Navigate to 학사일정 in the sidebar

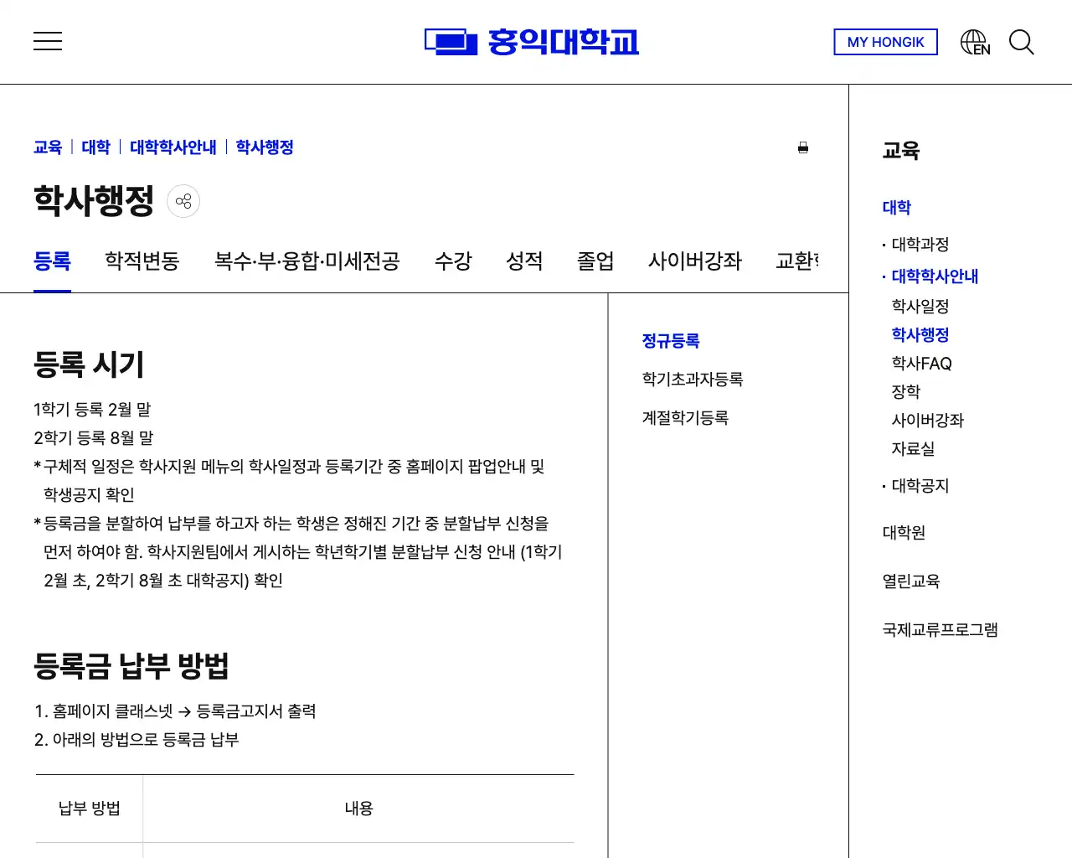921,306
